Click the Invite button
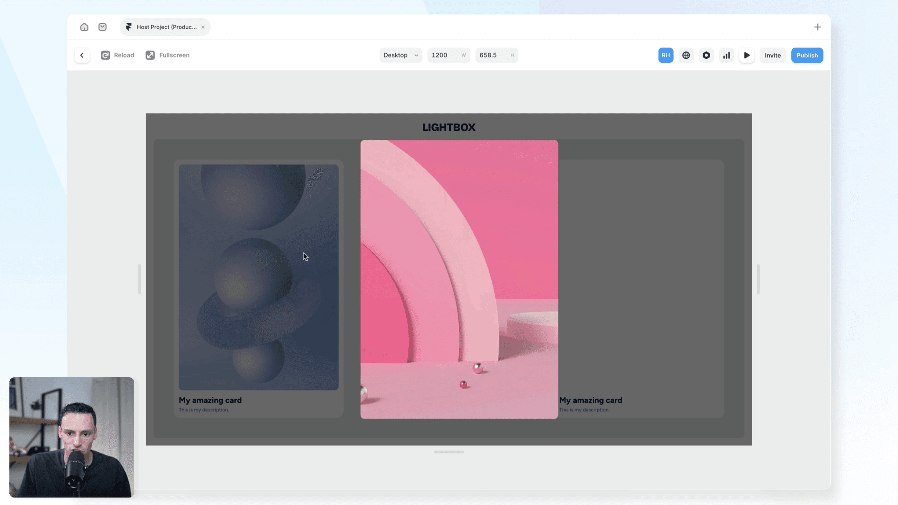Image resolution: width=898 pixels, height=505 pixels. pyautogui.click(x=772, y=55)
